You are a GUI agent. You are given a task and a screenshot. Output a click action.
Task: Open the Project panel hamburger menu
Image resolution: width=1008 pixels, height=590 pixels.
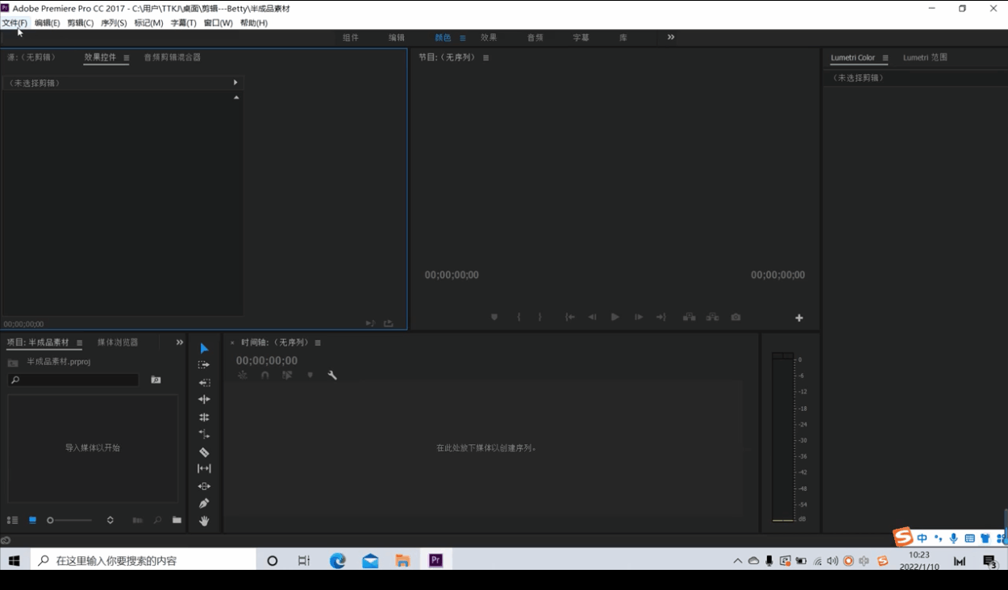pyautogui.click(x=79, y=343)
